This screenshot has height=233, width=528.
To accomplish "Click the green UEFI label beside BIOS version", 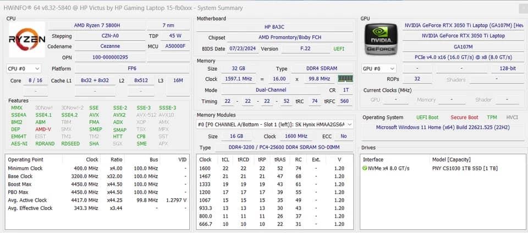I will [x=339, y=49].
